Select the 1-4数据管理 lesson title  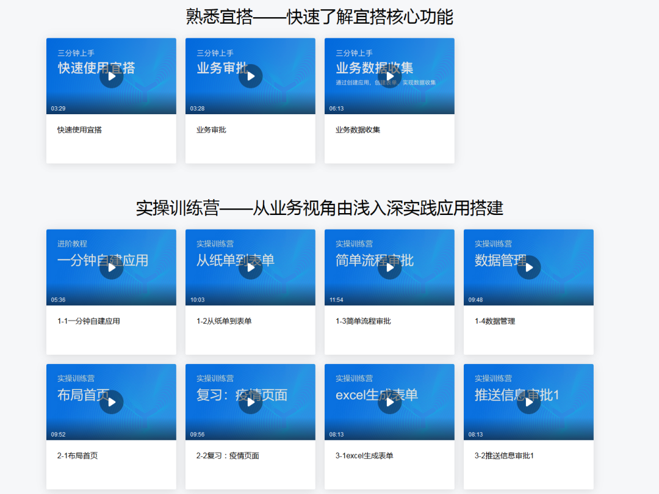[495, 321]
